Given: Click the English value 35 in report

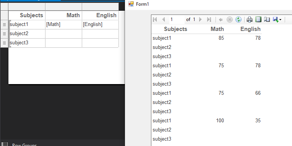Looking at the screenshot, I should 258,121.
